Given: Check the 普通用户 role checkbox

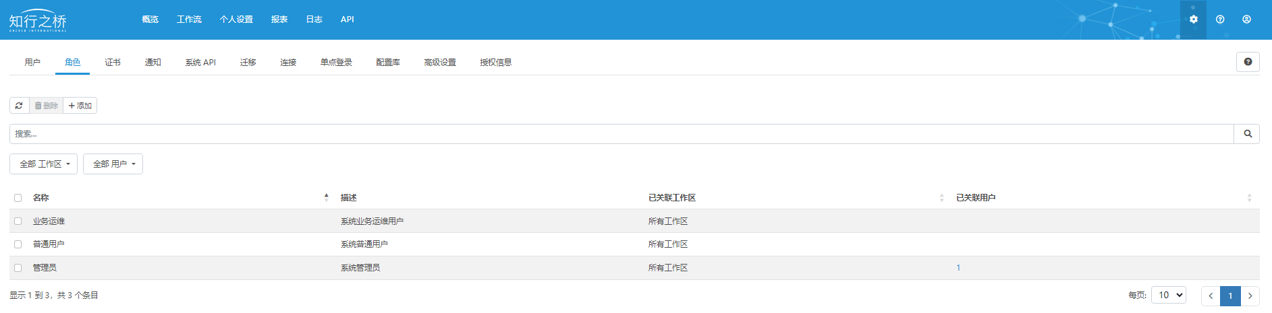Looking at the screenshot, I should [18, 244].
